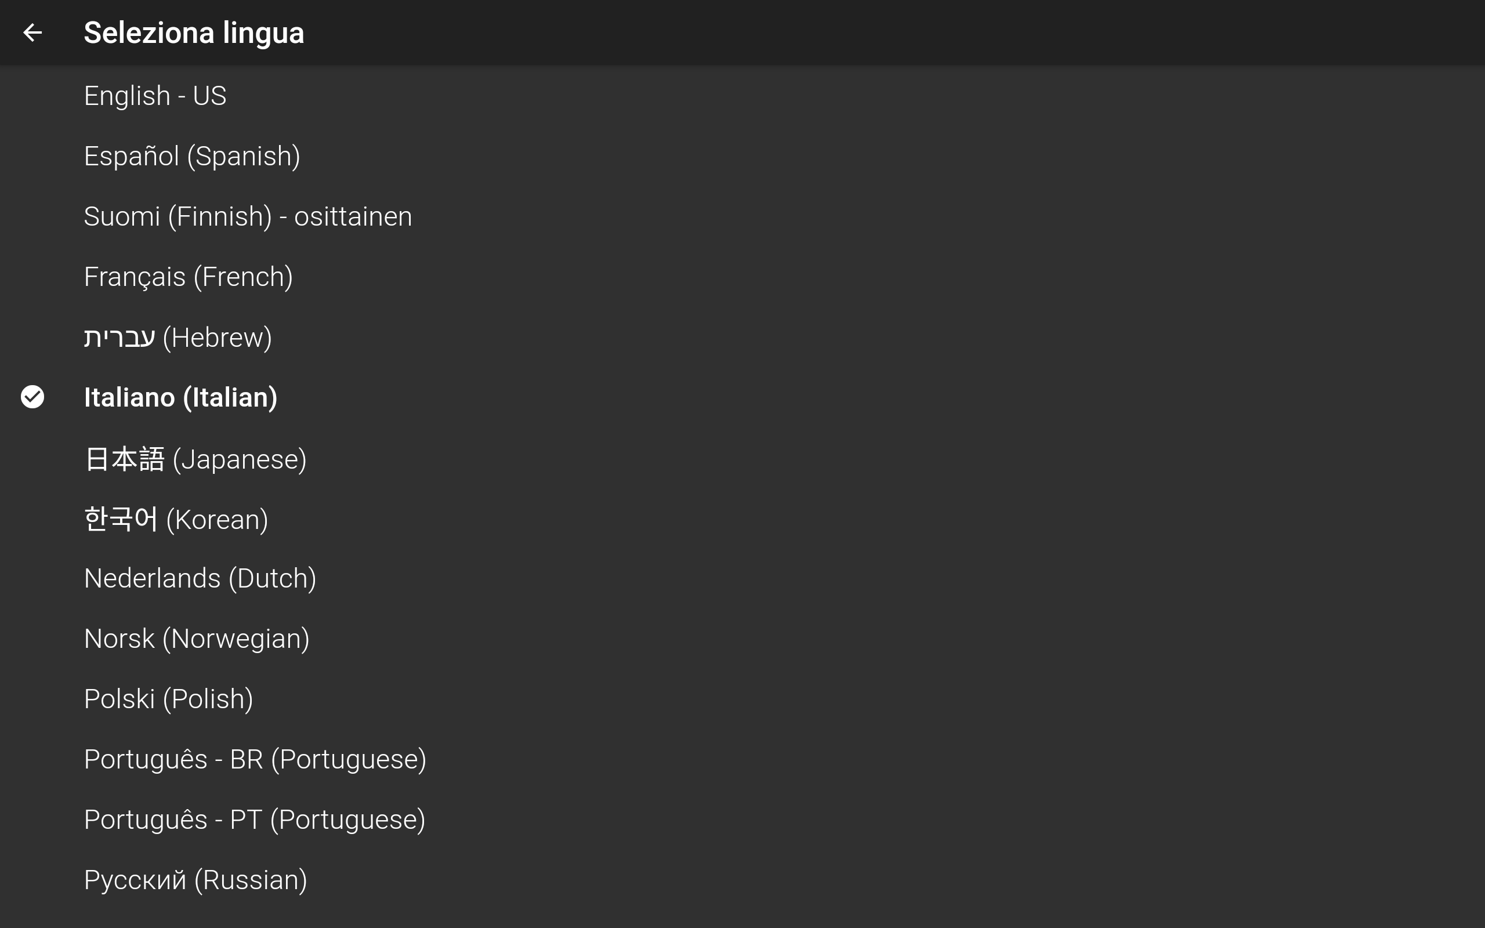1485x928 pixels.
Task: Pick Português - PT (Portuguese)
Action: (742, 820)
